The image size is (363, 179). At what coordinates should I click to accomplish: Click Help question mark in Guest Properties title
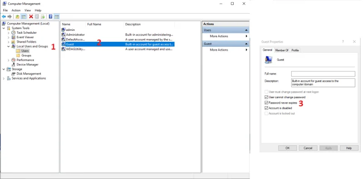click(x=343, y=42)
